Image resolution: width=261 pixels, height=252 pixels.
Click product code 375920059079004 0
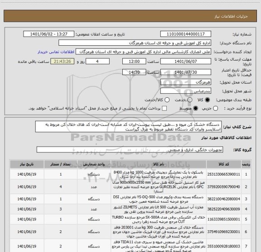click(x=223, y=187)
